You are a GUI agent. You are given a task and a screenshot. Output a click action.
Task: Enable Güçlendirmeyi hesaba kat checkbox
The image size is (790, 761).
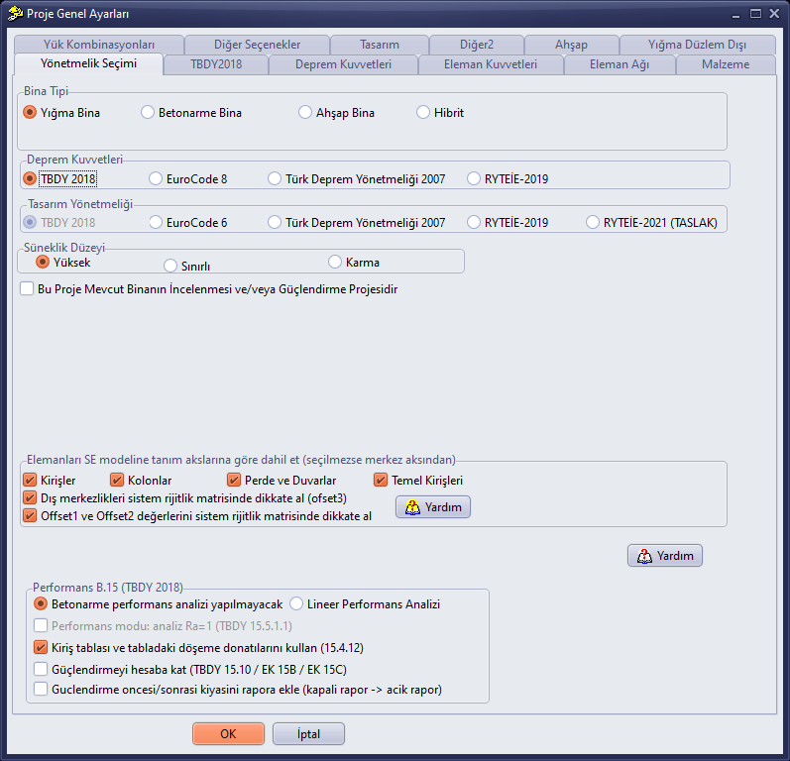[x=190, y=669]
